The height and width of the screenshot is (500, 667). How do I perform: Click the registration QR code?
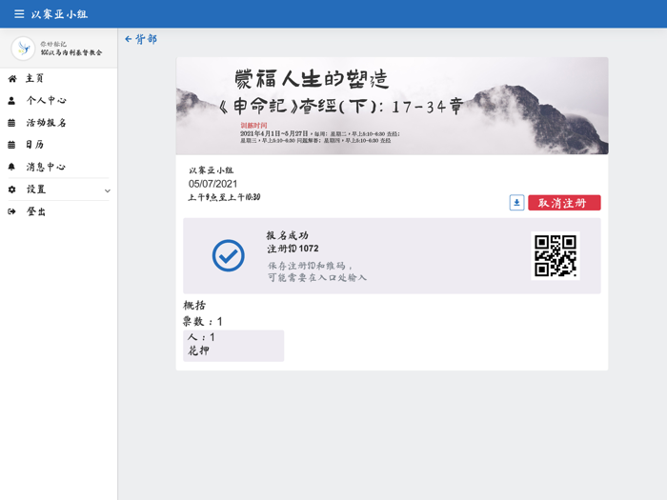[556, 255]
